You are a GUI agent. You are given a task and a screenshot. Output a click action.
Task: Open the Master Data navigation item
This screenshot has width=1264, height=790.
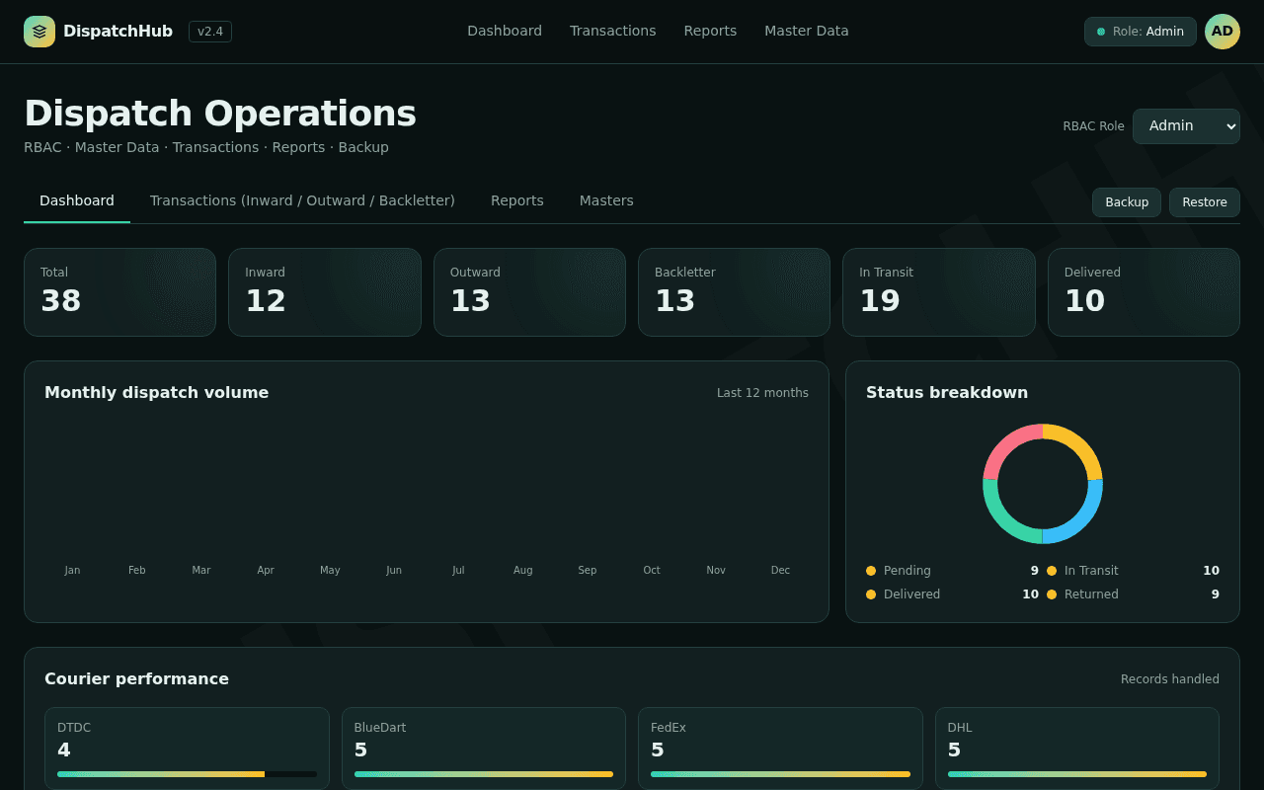pos(807,32)
